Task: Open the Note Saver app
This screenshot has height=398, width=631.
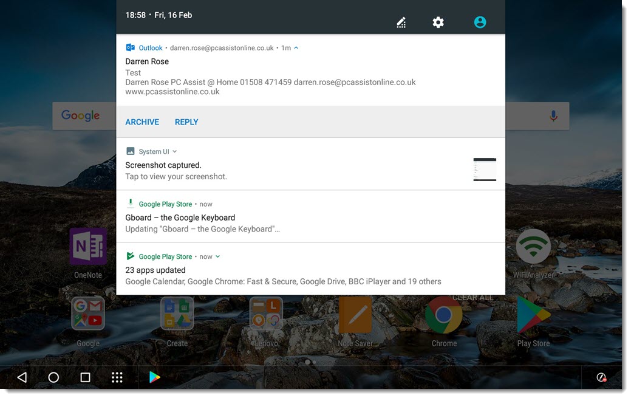Action: (355, 314)
